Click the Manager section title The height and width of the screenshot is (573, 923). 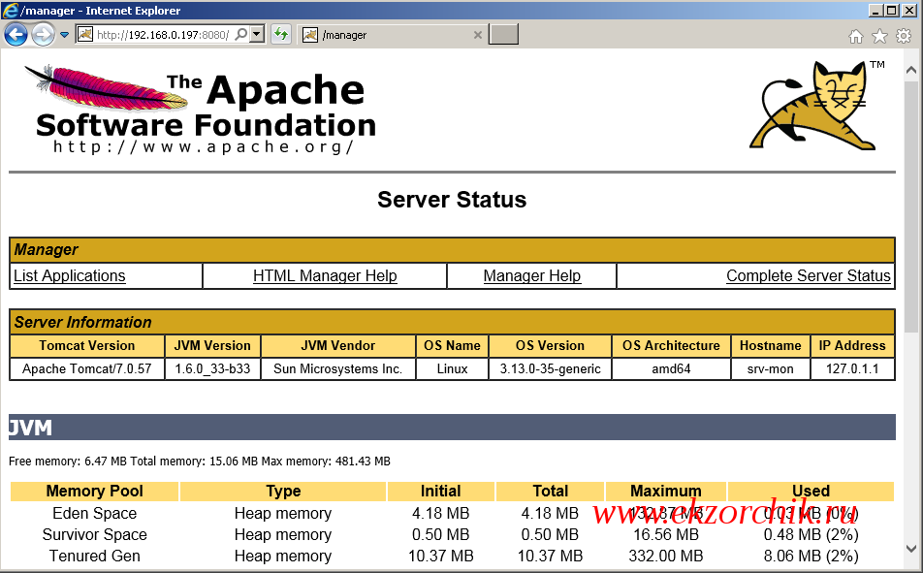(x=46, y=250)
